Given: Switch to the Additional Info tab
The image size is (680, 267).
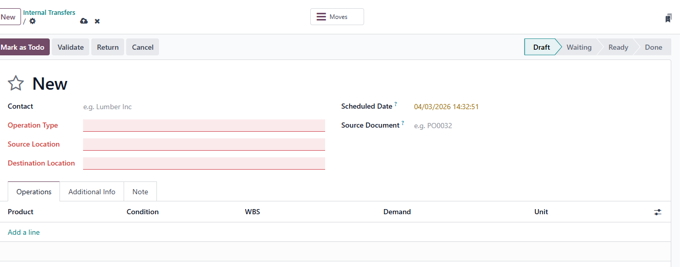Looking at the screenshot, I should (x=92, y=192).
